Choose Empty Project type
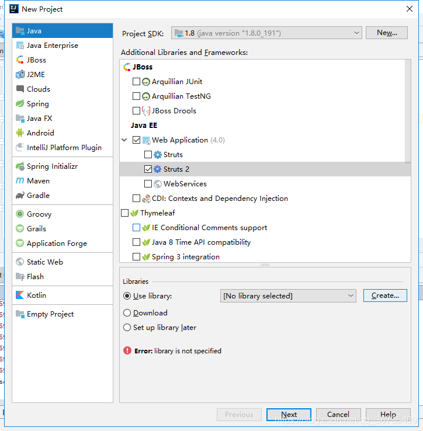The image size is (423, 431). [x=63, y=314]
